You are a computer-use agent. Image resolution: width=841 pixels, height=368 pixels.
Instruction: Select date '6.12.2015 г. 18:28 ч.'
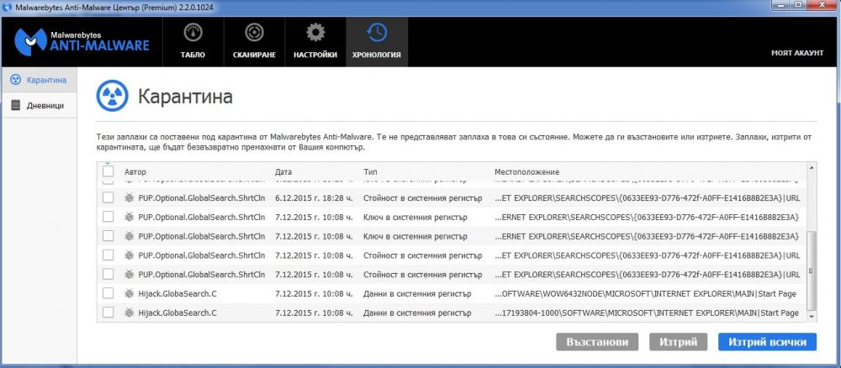[314, 197]
